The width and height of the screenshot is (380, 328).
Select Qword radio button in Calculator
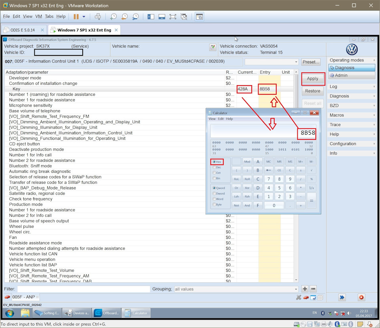(214, 188)
